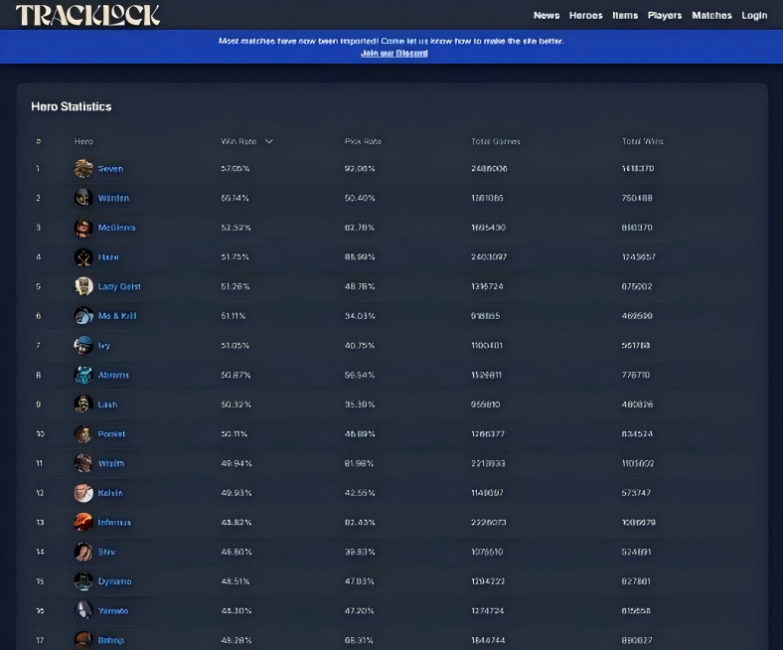Click the Yamato hero portrait

coord(83,610)
